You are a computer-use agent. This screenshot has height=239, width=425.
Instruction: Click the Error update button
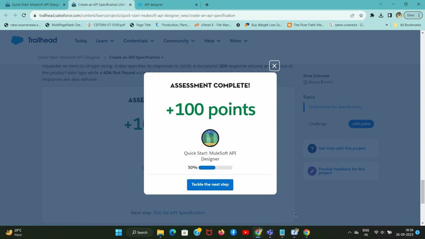click(x=413, y=15)
